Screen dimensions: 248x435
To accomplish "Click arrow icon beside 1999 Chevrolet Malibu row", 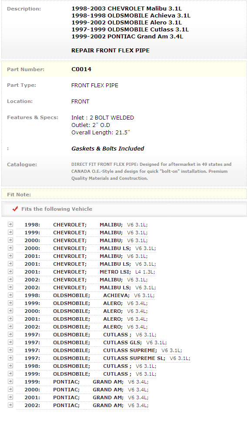I will [10, 232].
